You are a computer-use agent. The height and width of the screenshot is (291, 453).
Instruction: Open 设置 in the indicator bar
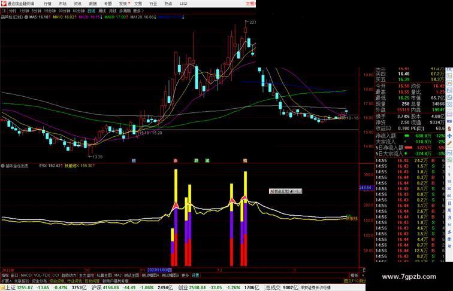195,275
